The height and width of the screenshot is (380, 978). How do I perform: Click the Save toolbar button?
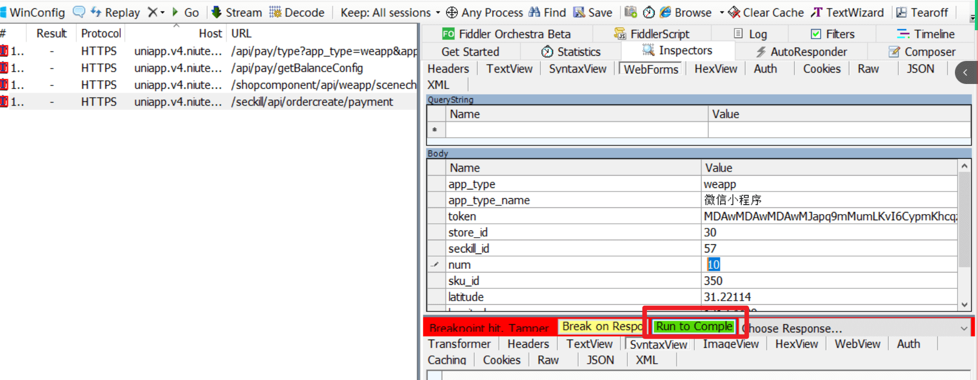(x=593, y=12)
